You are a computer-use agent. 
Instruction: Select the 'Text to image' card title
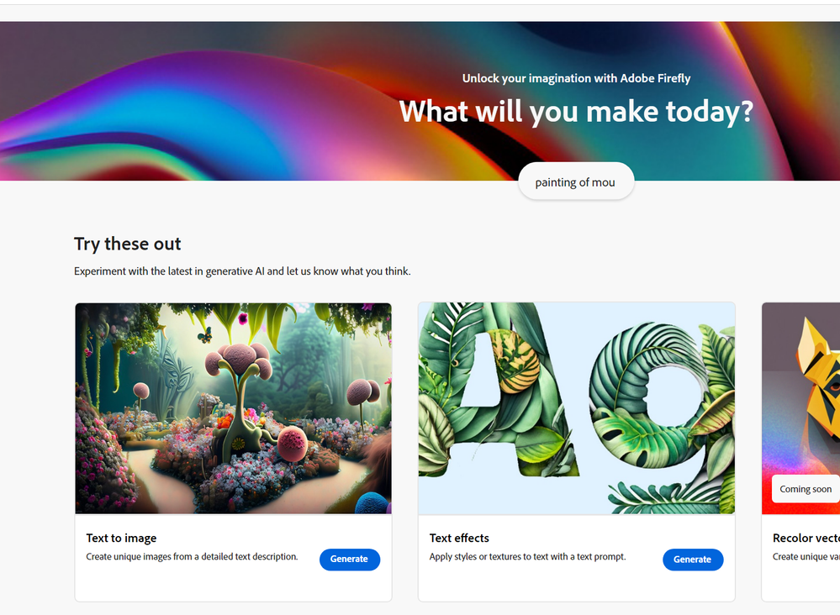(x=122, y=538)
